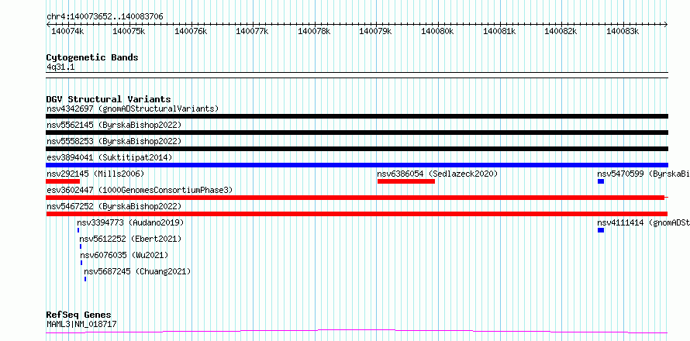
Task: Open the nsv6386054 (Sedlazeck2020) label
Action: (x=437, y=174)
